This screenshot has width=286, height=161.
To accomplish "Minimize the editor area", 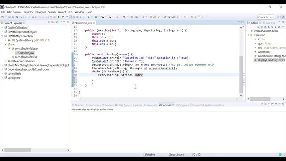I will (239, 22).
